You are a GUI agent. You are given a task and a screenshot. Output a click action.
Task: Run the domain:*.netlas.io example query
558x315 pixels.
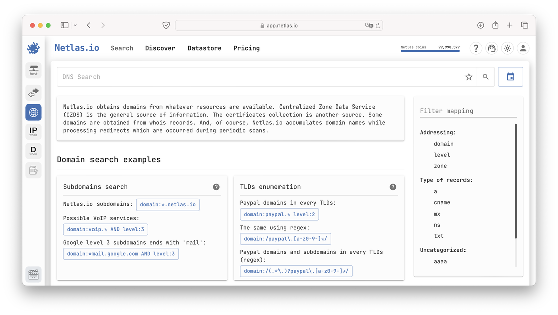pyautogui.click(x=168, y=204)
